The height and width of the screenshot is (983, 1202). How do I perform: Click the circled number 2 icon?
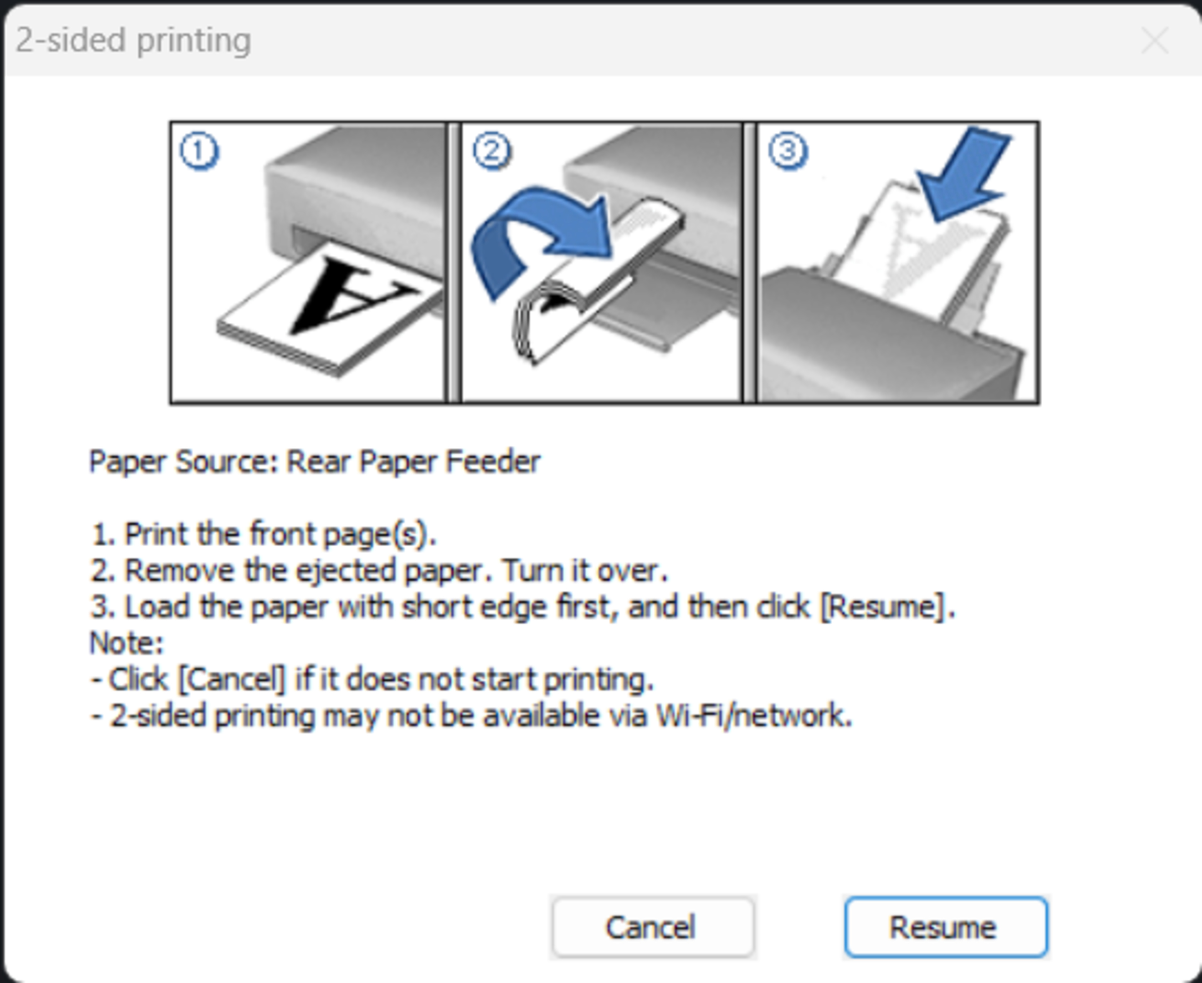point(492,151)
